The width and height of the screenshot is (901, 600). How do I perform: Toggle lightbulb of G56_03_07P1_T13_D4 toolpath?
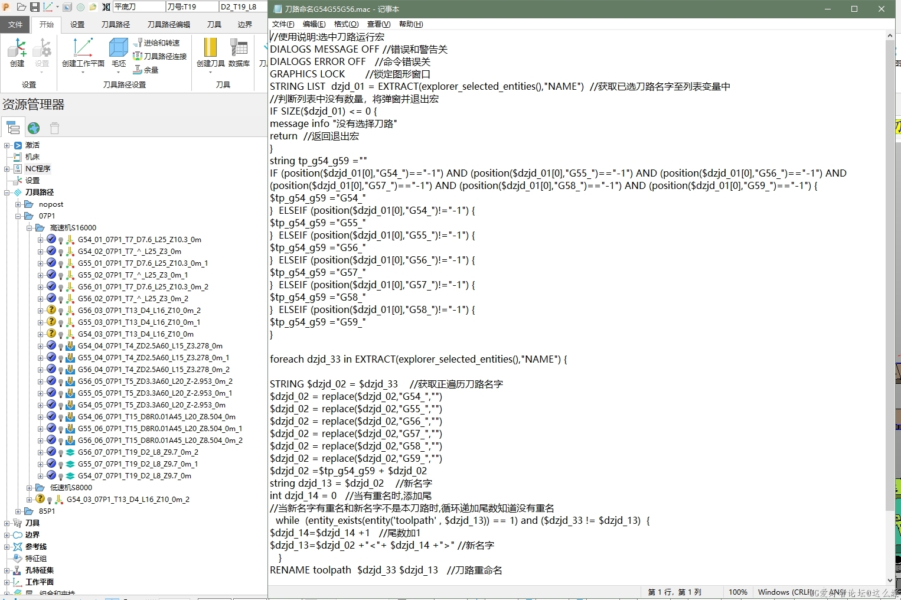pos(61,311)
